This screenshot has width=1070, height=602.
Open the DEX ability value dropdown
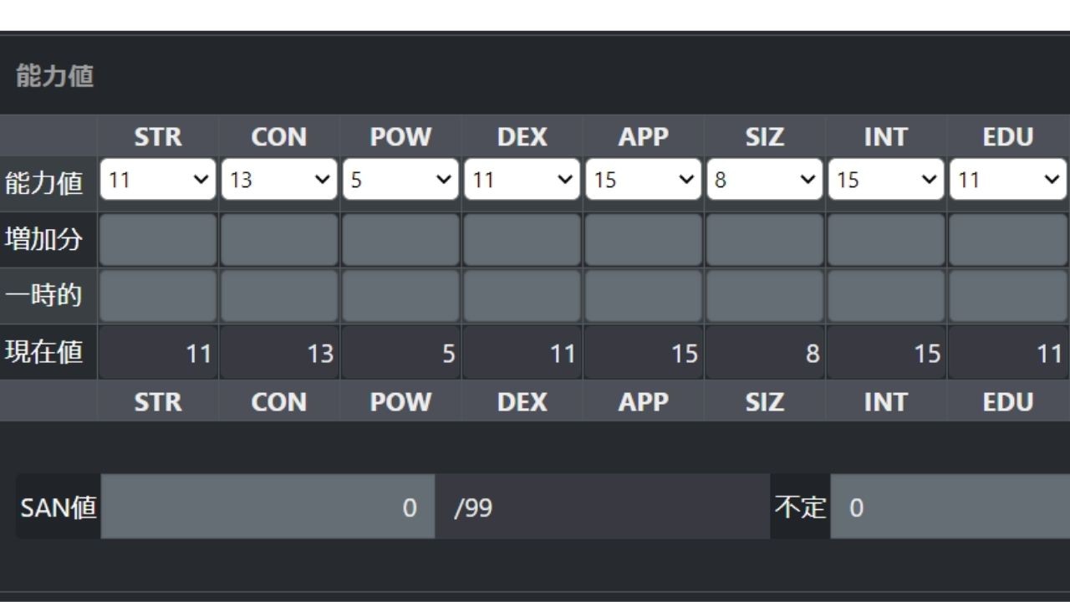pyautogui.click(x=522, y=180)
